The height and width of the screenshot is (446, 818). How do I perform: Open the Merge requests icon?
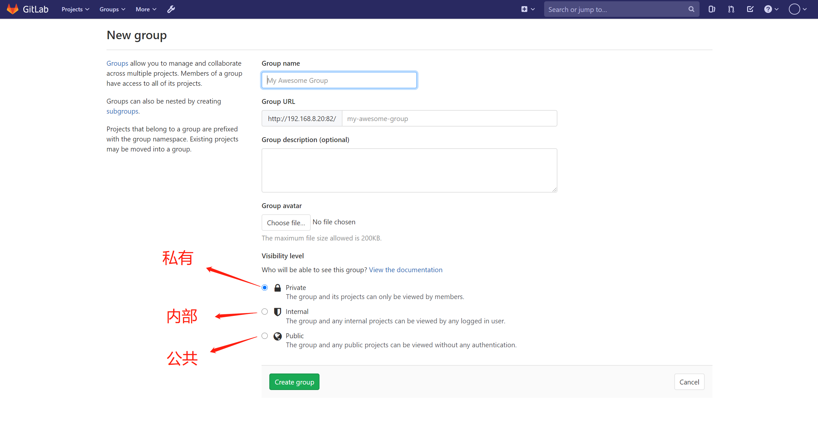[731, 9]
